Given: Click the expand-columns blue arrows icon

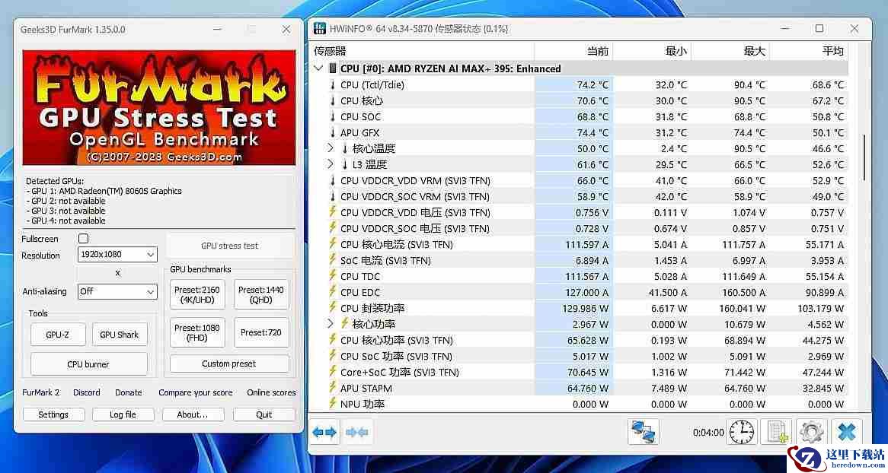Looking at the screenshot, I should tap(324, 432).
